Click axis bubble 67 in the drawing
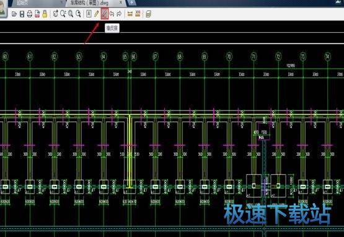This screenshot has width=344, height=237. tap(155, 57)
